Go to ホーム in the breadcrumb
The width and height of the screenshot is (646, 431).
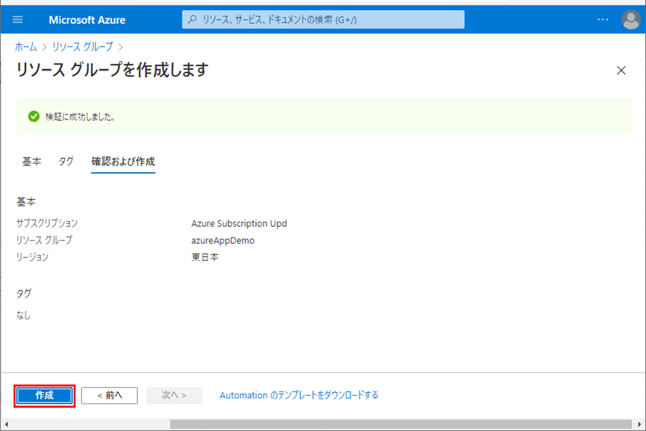pyautogui.click(x=27, y=47)
